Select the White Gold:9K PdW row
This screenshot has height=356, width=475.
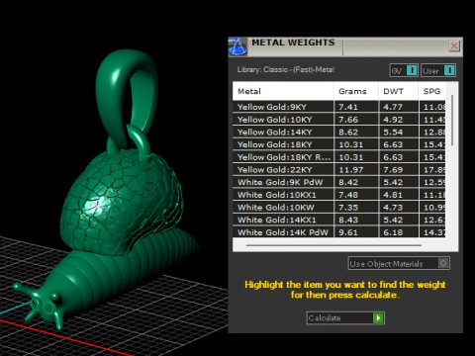(339, 182)
